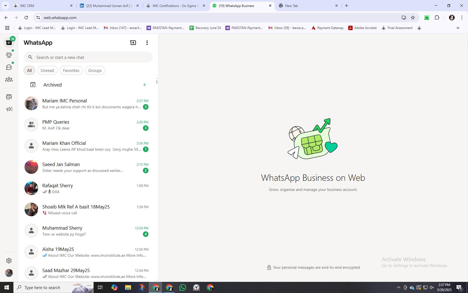This screenshot has height=293, width=468.
Task: Open Chrome profile avatar
Action: pyautogui.click(x=452, y=18)
